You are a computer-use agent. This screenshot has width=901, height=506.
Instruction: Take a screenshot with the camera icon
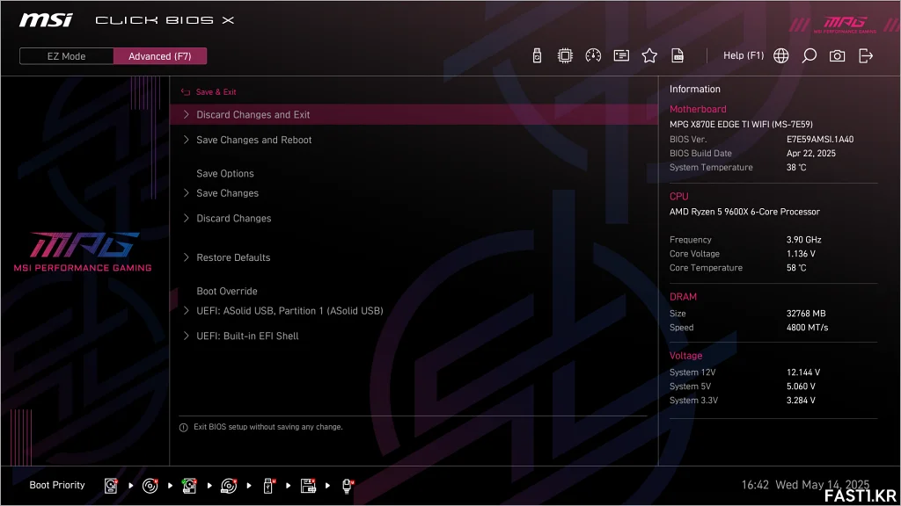[x=838, y=55]
